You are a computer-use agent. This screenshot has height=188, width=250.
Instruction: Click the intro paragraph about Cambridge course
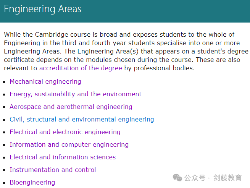[x=126, y=51]
